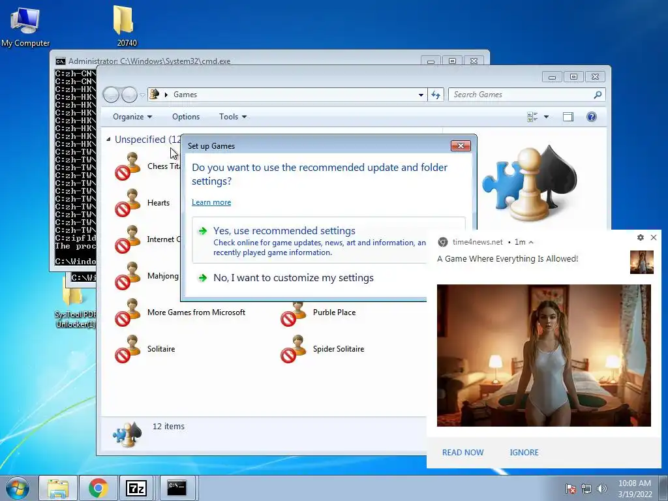Open the Solitaire game icon
The height and width of the screenshot is (501, 668).
tap(128, 350)
